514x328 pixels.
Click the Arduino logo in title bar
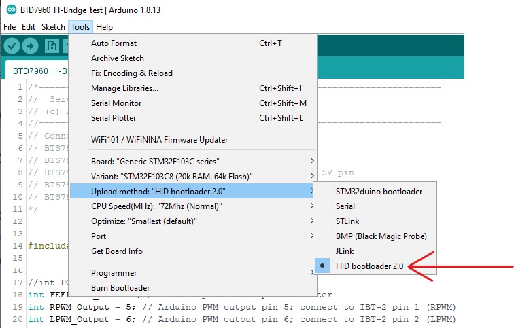[12, 10]
